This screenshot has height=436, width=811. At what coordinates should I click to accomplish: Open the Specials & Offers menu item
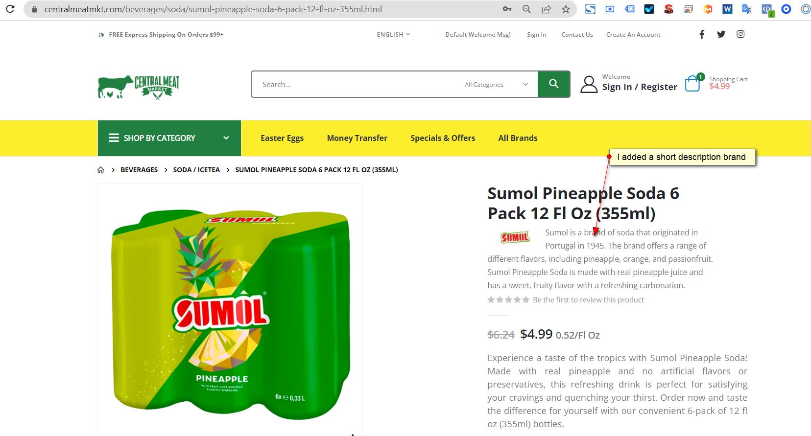click(443, 138)
